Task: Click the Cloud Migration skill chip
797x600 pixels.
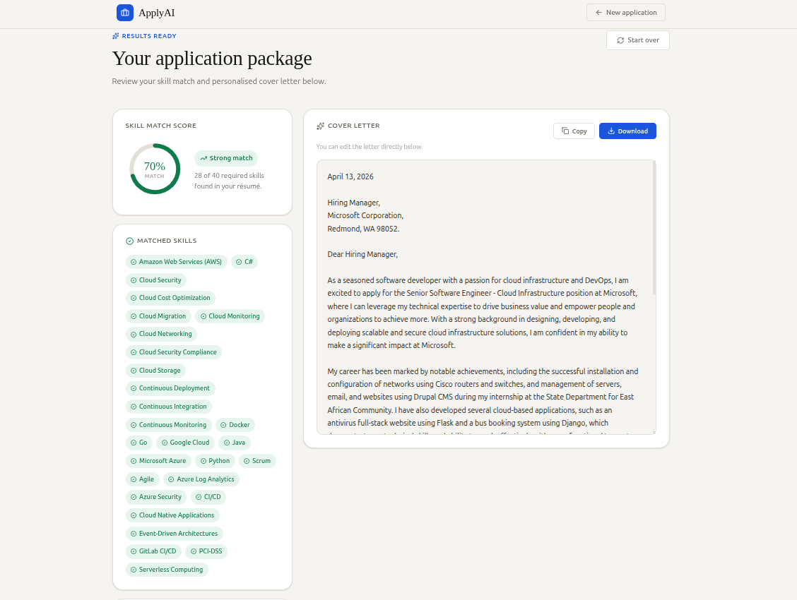Action: 158,316
